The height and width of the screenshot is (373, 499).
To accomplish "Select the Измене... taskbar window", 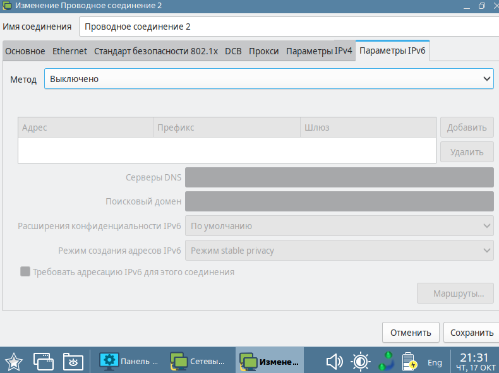I will pyautogui.click(x=270, y=362).
